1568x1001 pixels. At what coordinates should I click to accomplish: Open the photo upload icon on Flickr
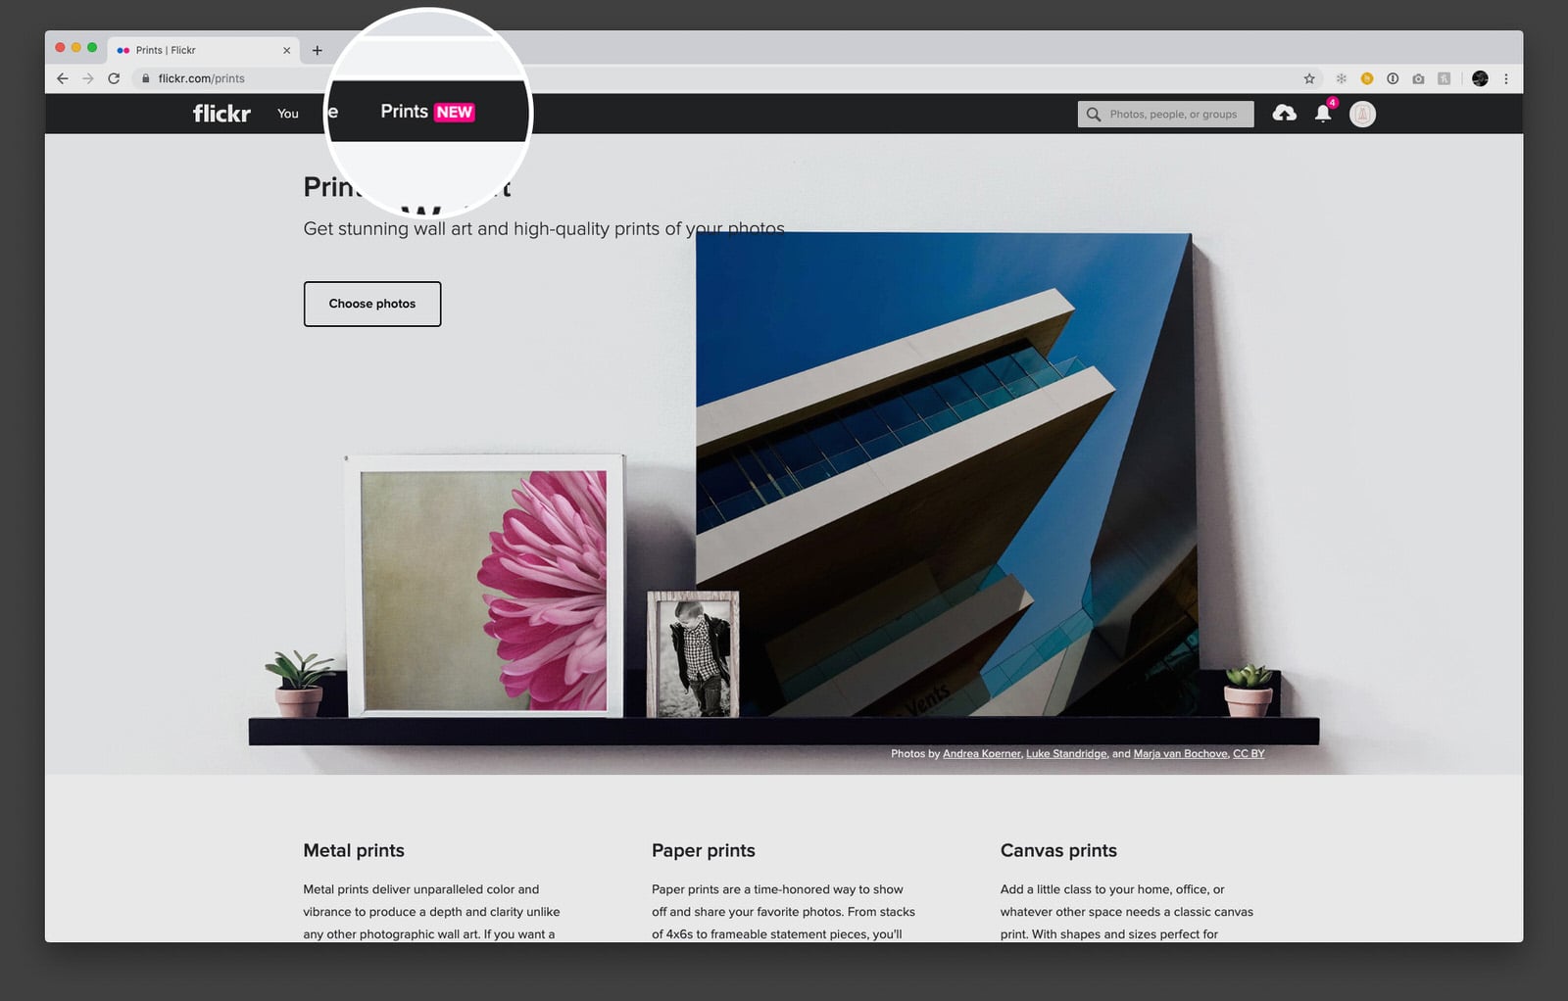click(x=1285, y=114)
